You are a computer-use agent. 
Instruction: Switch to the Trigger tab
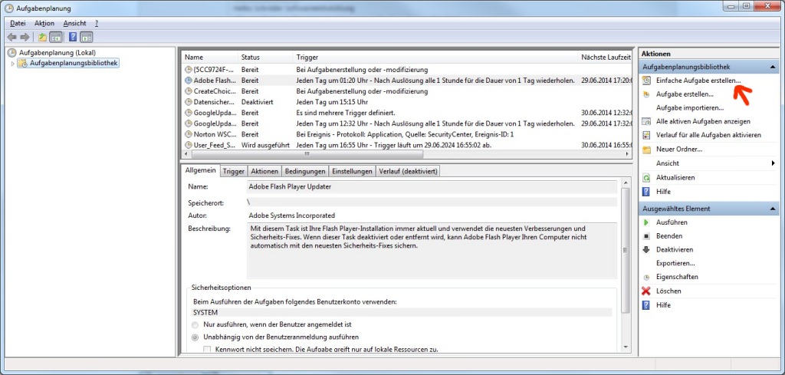(234, 171)
